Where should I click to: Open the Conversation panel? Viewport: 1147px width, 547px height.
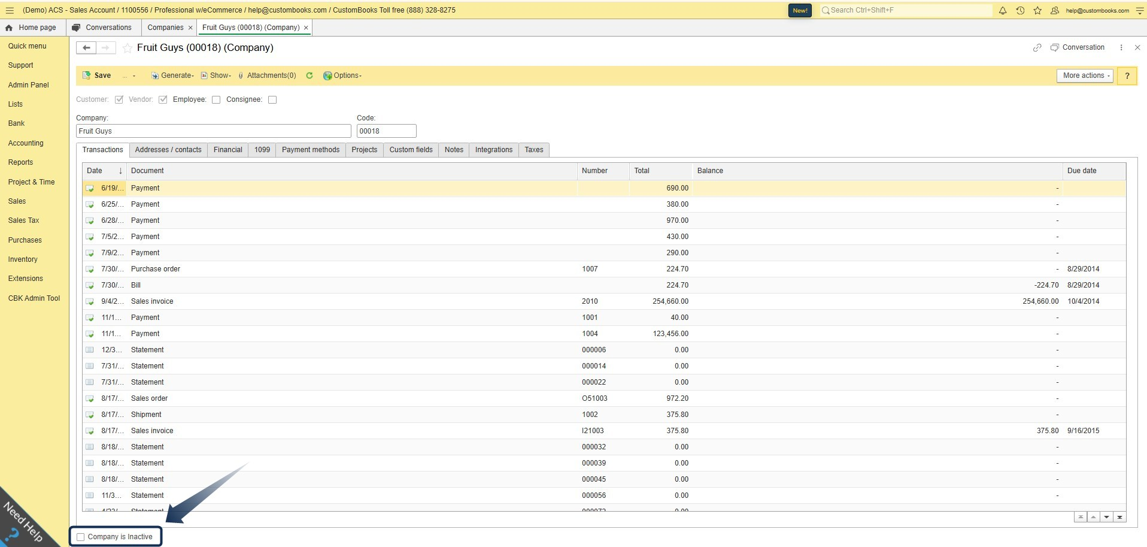pos(1078,47)
